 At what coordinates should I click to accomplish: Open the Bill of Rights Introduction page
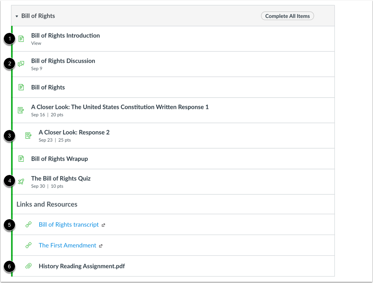pyautogui.click(x=65, y=35)
